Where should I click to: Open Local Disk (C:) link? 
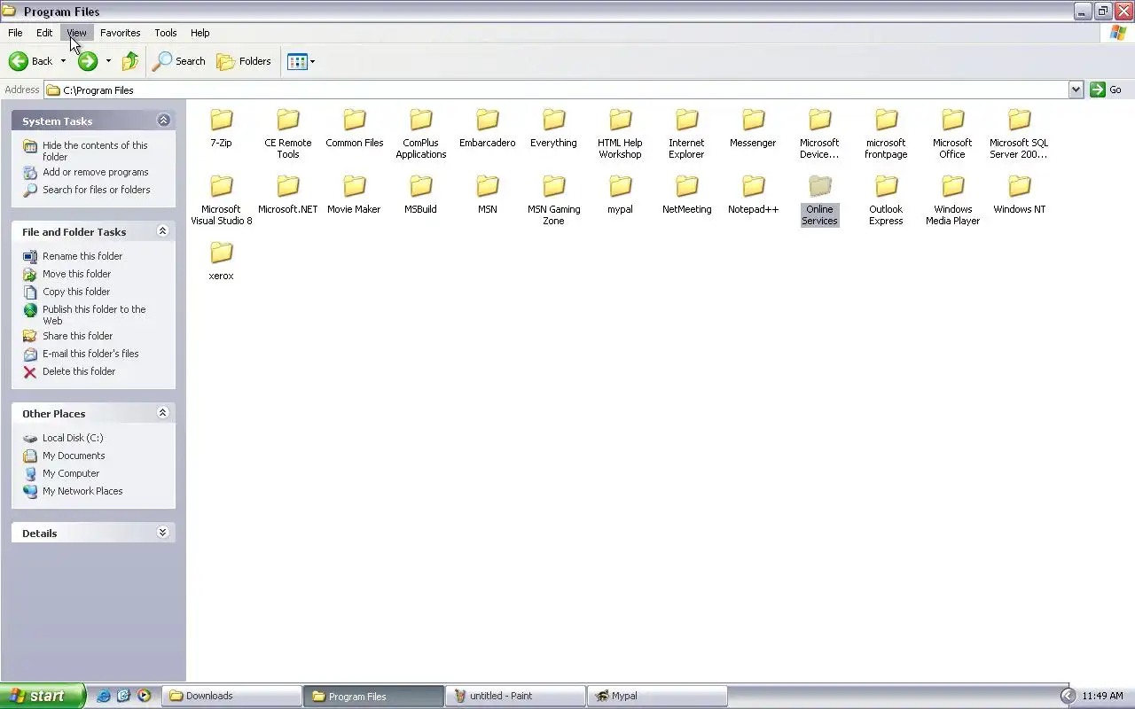[73, 438]
